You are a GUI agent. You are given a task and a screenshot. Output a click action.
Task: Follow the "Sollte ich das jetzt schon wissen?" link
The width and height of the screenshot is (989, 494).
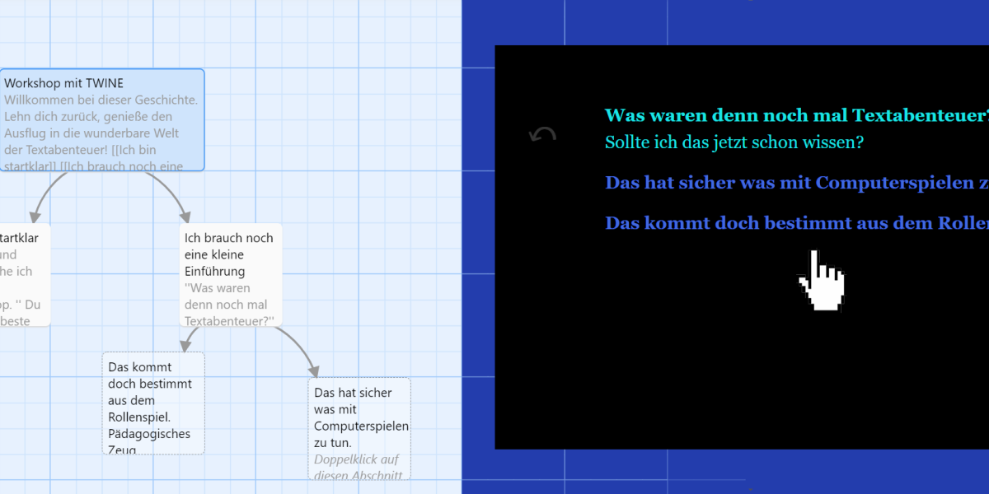(734, 142)
